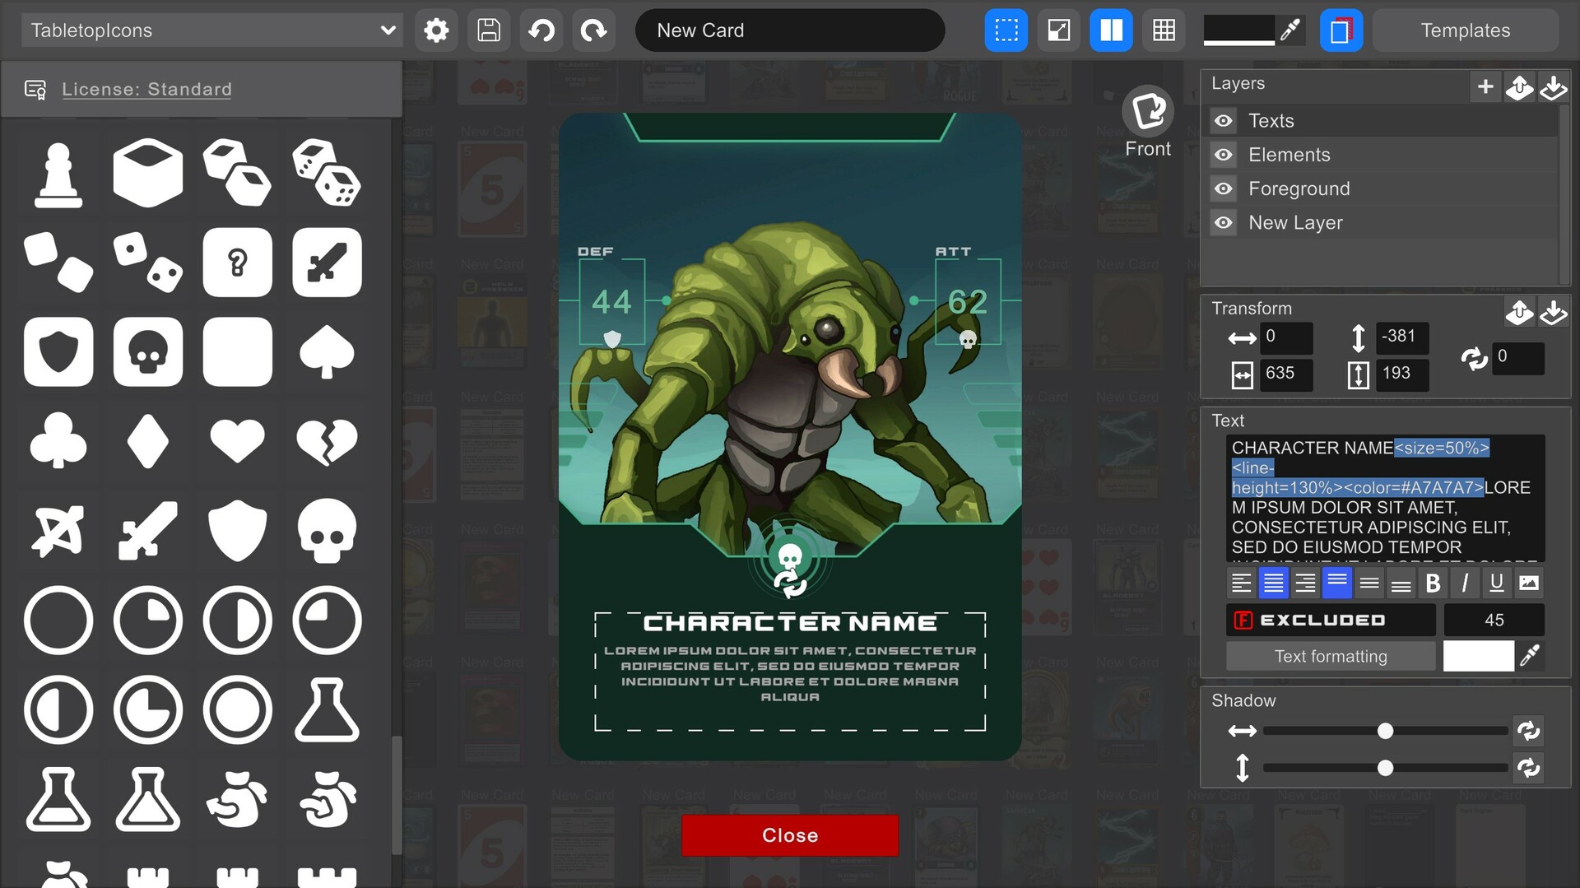
Task: Reset horizontal shadow offset
Action: pyautogui.click(x=1528, y=731)
